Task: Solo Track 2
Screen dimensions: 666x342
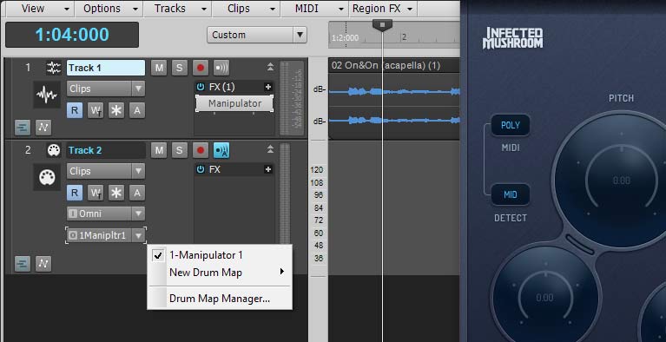Action: pyautogui.click(x=179, y=150)
